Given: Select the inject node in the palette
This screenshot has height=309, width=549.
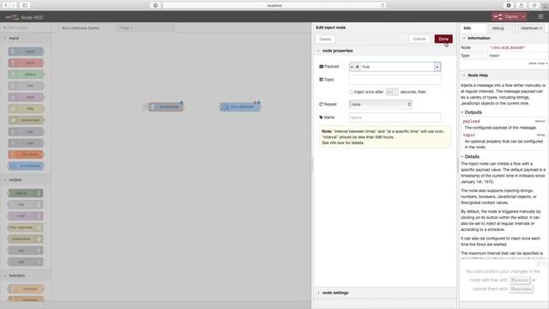Looking at the screenshot, I should [27, 51].
